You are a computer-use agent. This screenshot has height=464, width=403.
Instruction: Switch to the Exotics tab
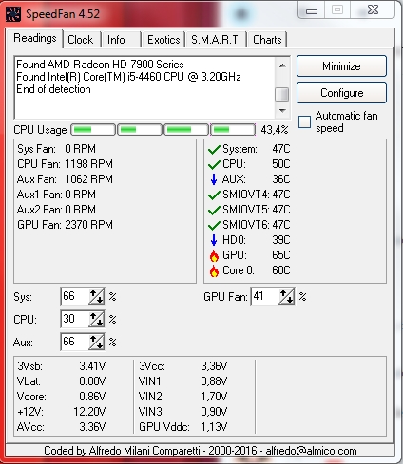163,40
